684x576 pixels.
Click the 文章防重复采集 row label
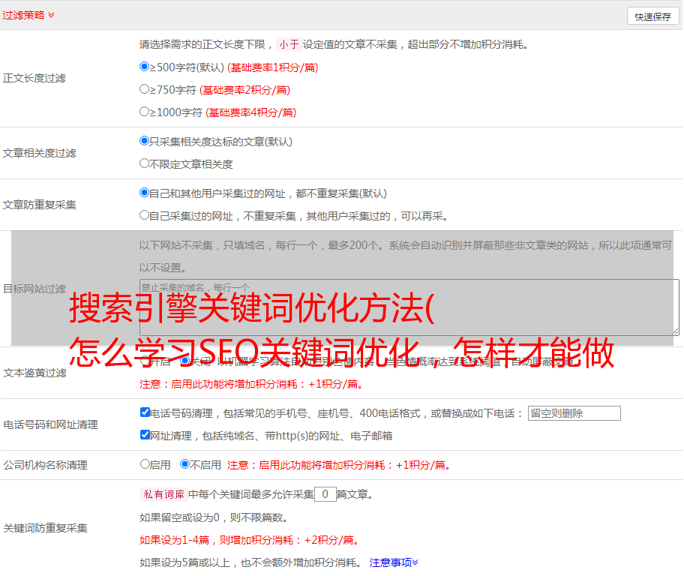coord(40,205)
